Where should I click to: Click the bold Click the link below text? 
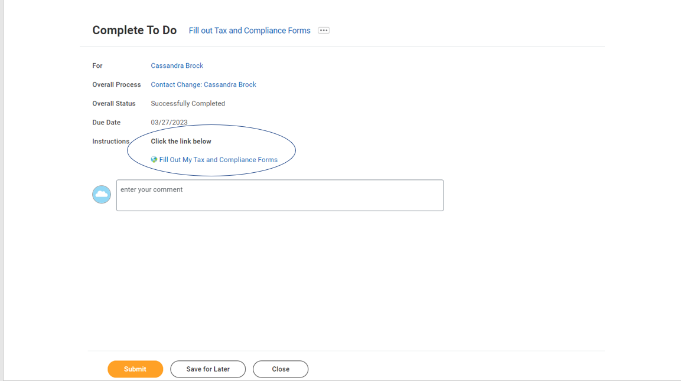click(x=181, y=142)
